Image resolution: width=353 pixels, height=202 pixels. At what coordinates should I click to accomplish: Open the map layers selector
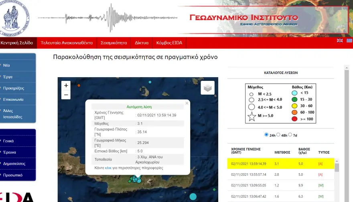click(207, 88)
